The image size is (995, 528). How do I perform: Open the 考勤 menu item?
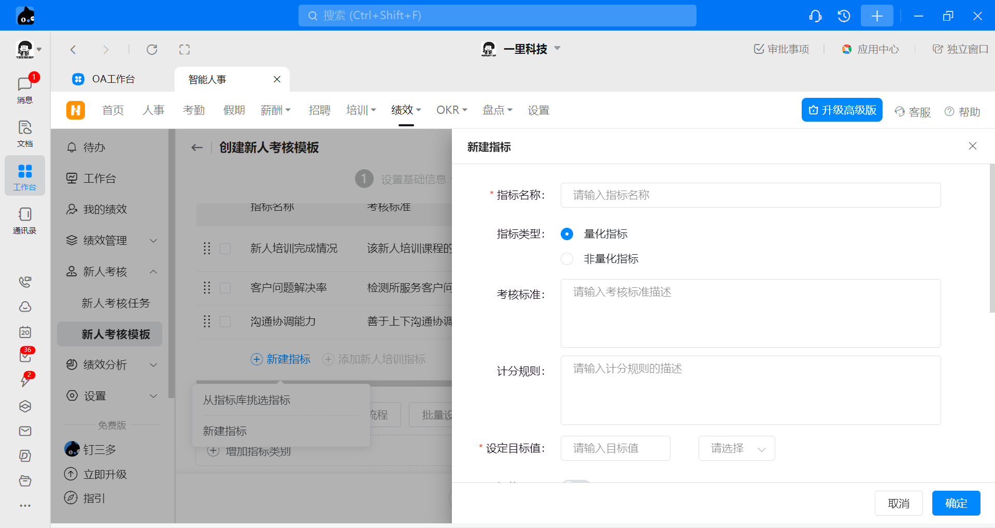(x=194, y=110)
